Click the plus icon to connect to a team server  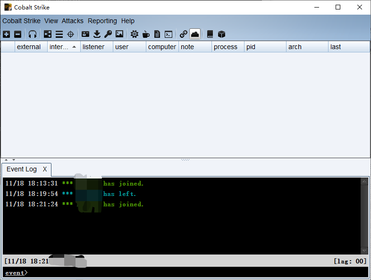tap(6, 34)
